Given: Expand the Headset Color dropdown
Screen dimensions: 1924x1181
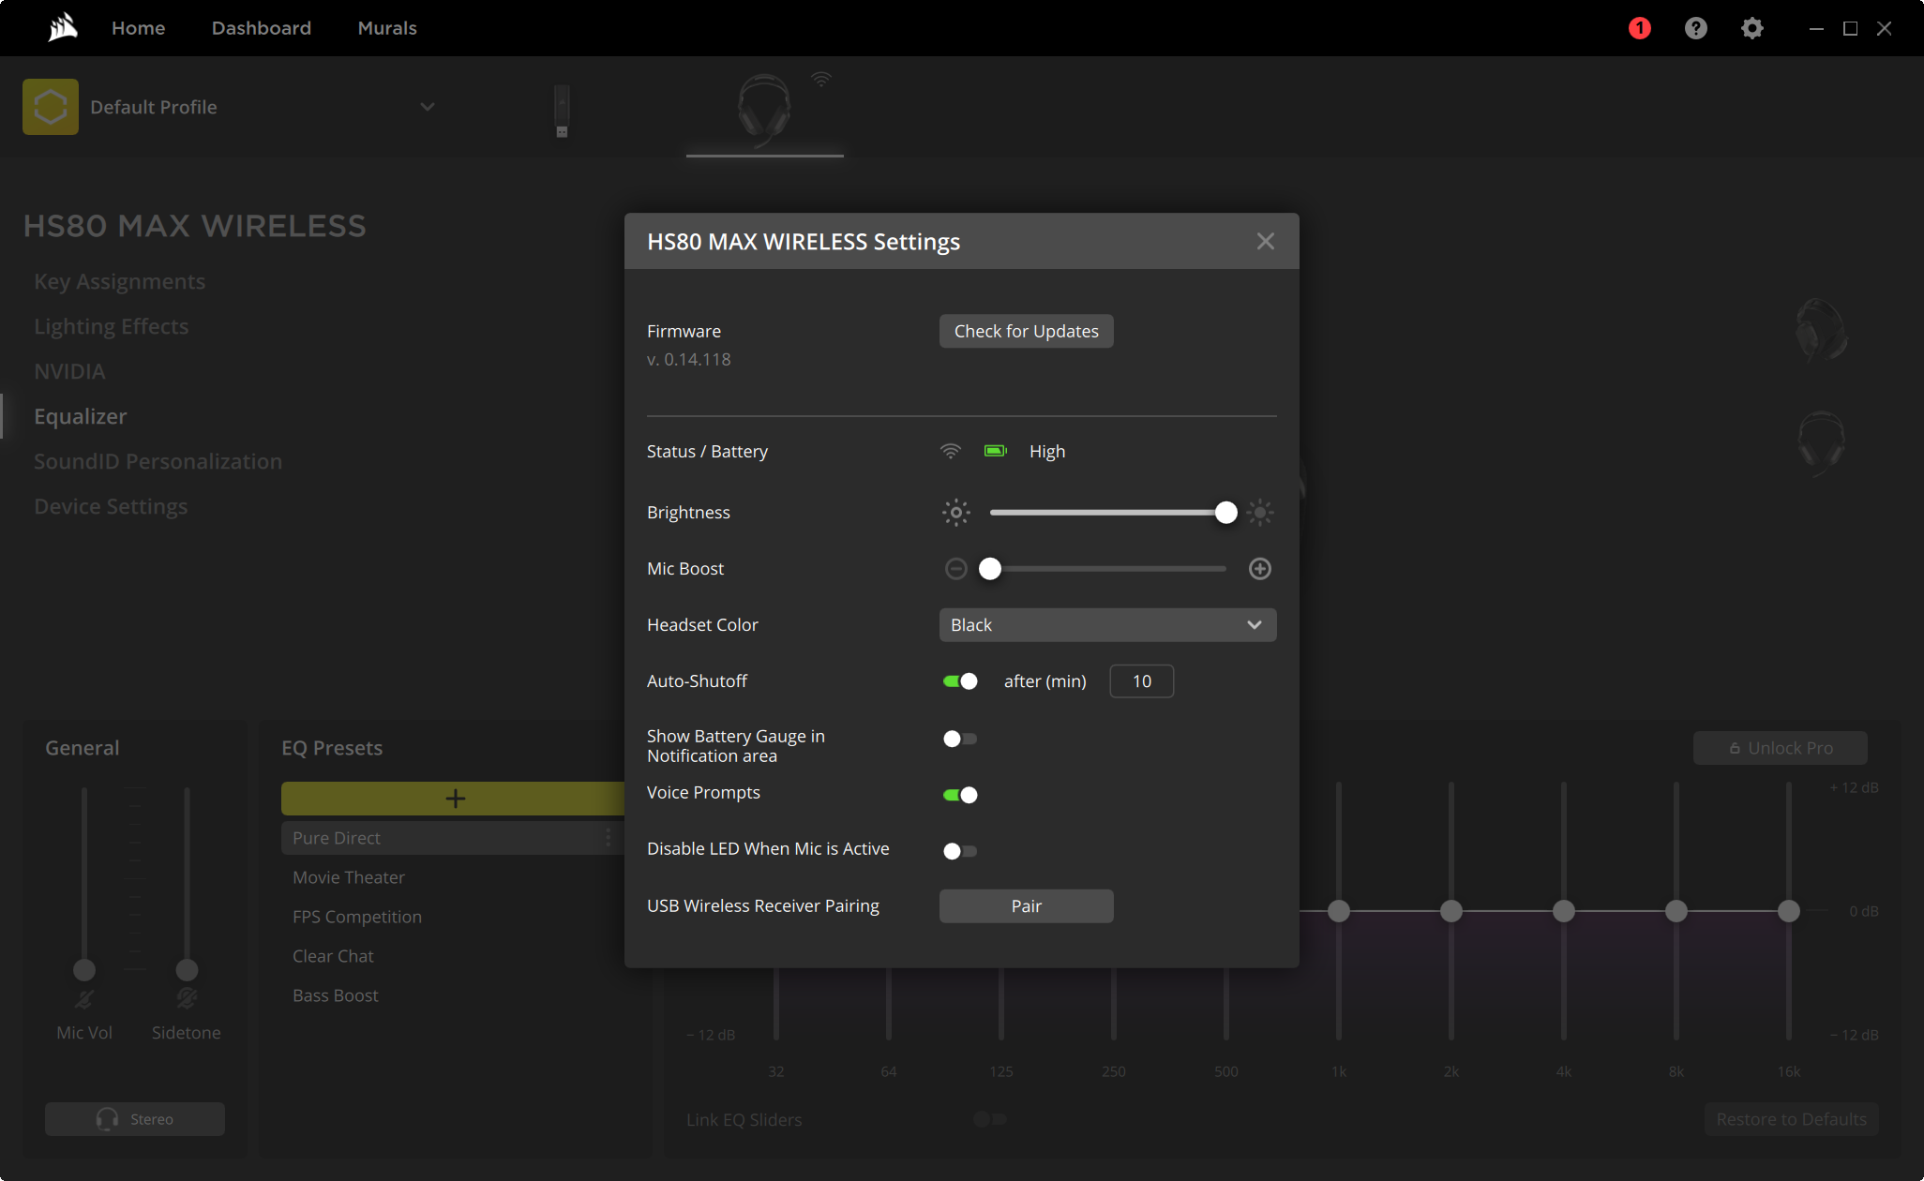Looking at the screenshot, I should (x=1107, y=625).
